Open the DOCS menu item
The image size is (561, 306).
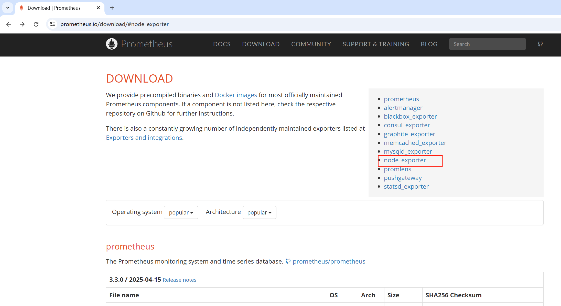(x=222, y=44)
